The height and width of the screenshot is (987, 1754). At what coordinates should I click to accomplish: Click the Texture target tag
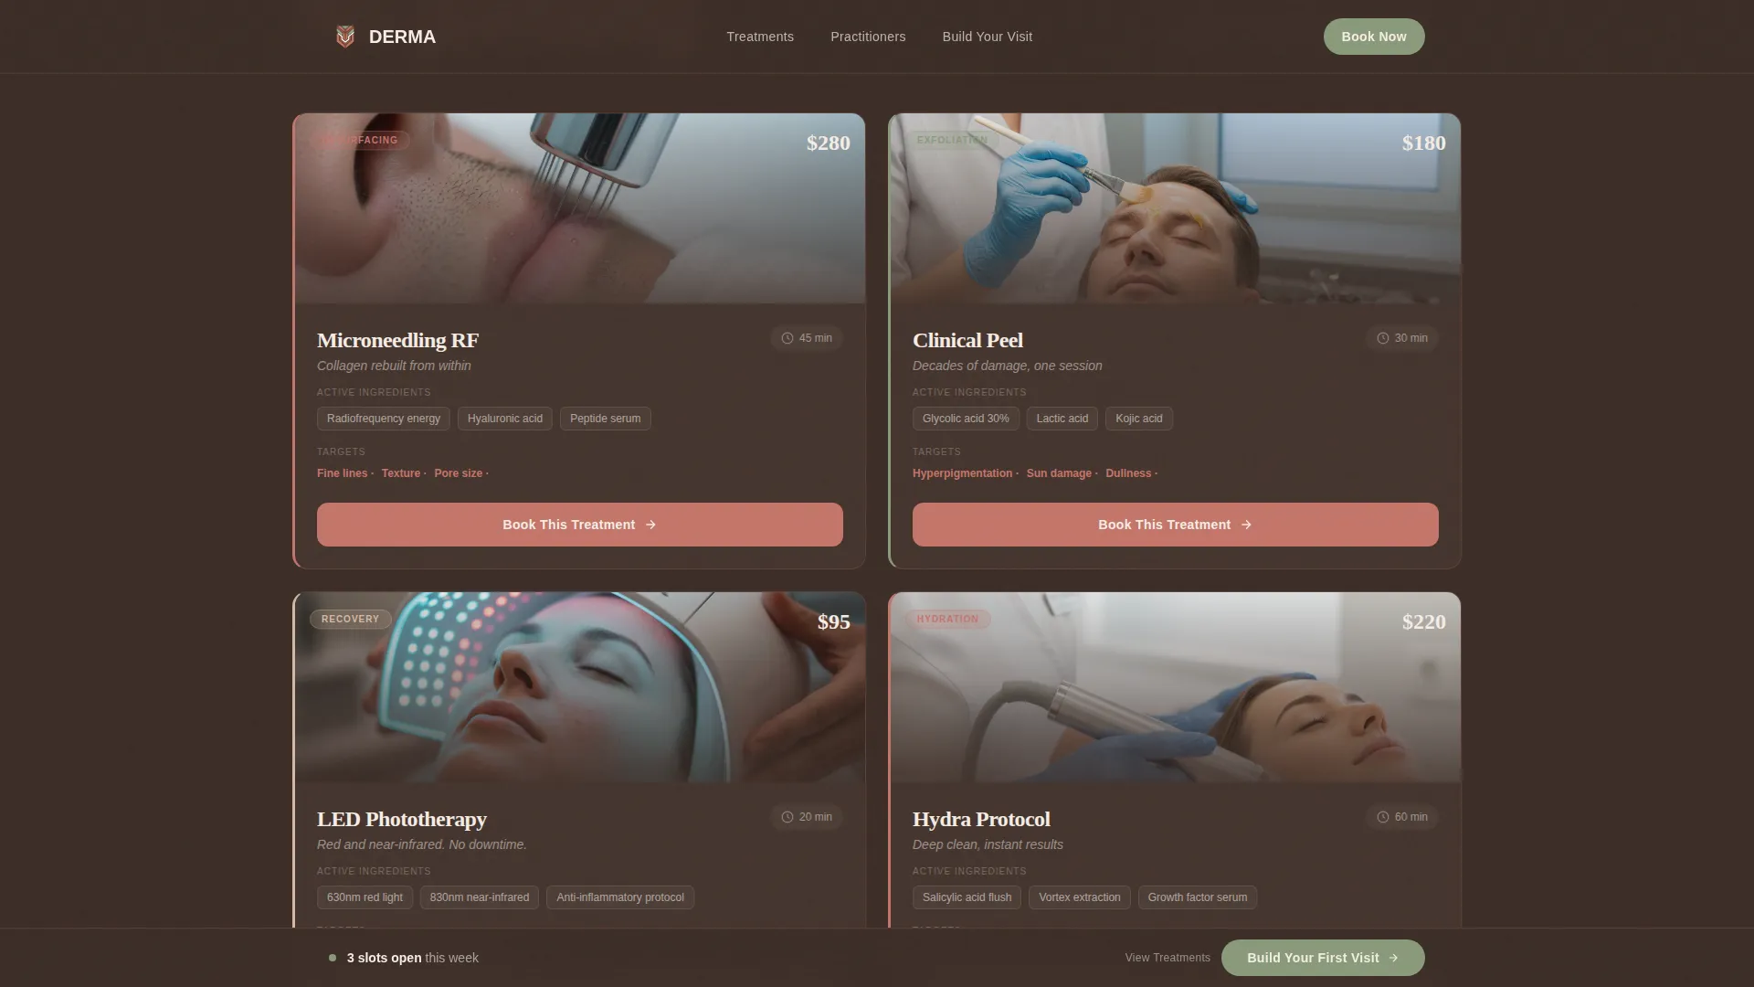404,473
